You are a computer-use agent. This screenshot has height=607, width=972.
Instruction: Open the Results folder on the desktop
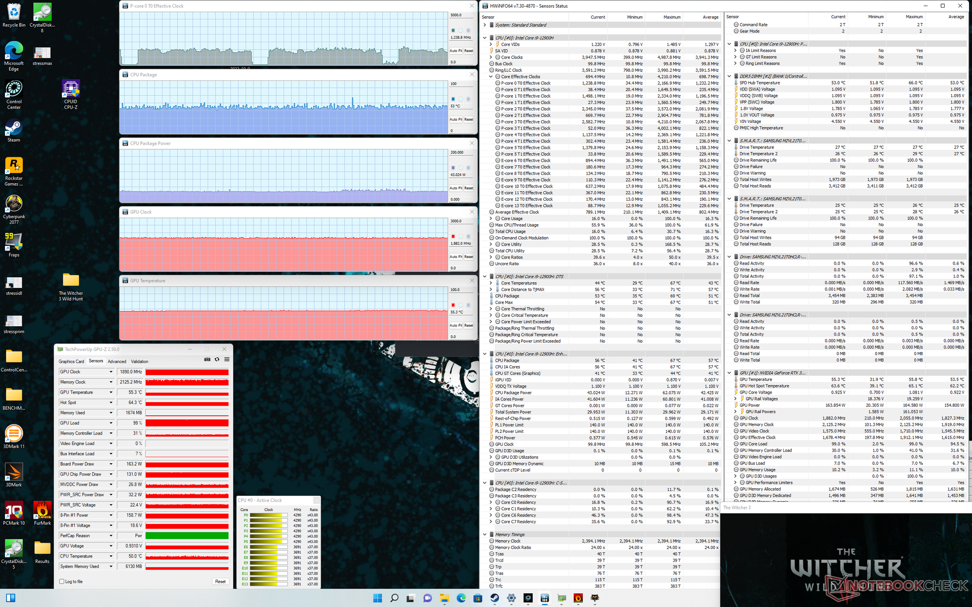pos(43,551)
